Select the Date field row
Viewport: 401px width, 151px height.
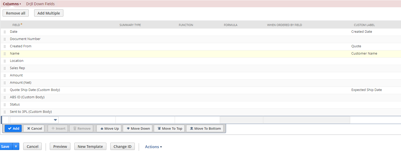(x=201, y=32)
